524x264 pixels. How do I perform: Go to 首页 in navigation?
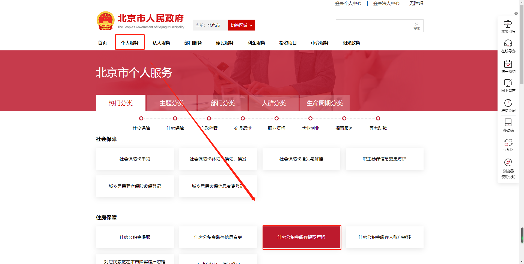pos(102,43)
